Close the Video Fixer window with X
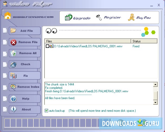 click(159, 5)
